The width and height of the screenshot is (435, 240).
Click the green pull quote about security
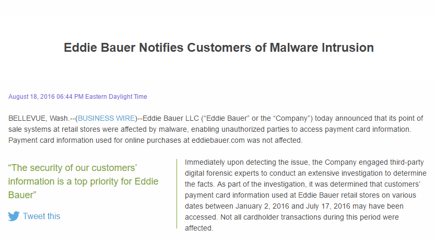[83, 181]
